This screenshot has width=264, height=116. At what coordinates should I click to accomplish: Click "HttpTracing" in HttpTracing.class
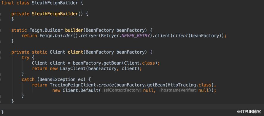[182, 85]
